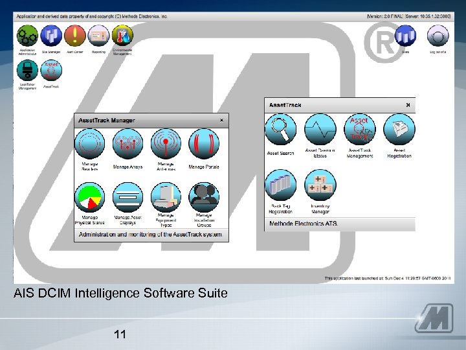This screenshot has width=466, height=350.
Task: Open the AssetTrack desktop icon under Site Manager
Action: tap(51, 70)
